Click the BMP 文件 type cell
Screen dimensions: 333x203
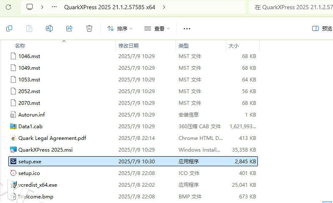[x=190, y=197]
